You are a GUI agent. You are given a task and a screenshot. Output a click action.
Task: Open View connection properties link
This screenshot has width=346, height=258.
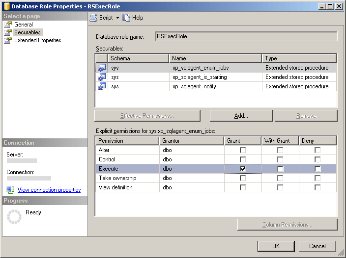pyautogui.click(x=49, y=190)
